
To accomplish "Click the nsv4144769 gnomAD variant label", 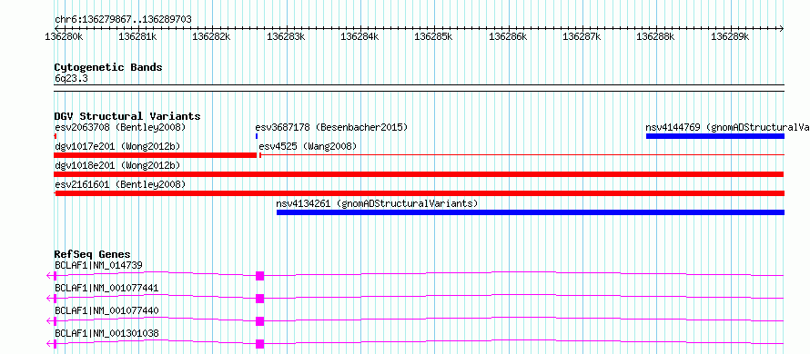I will [727, 127].
